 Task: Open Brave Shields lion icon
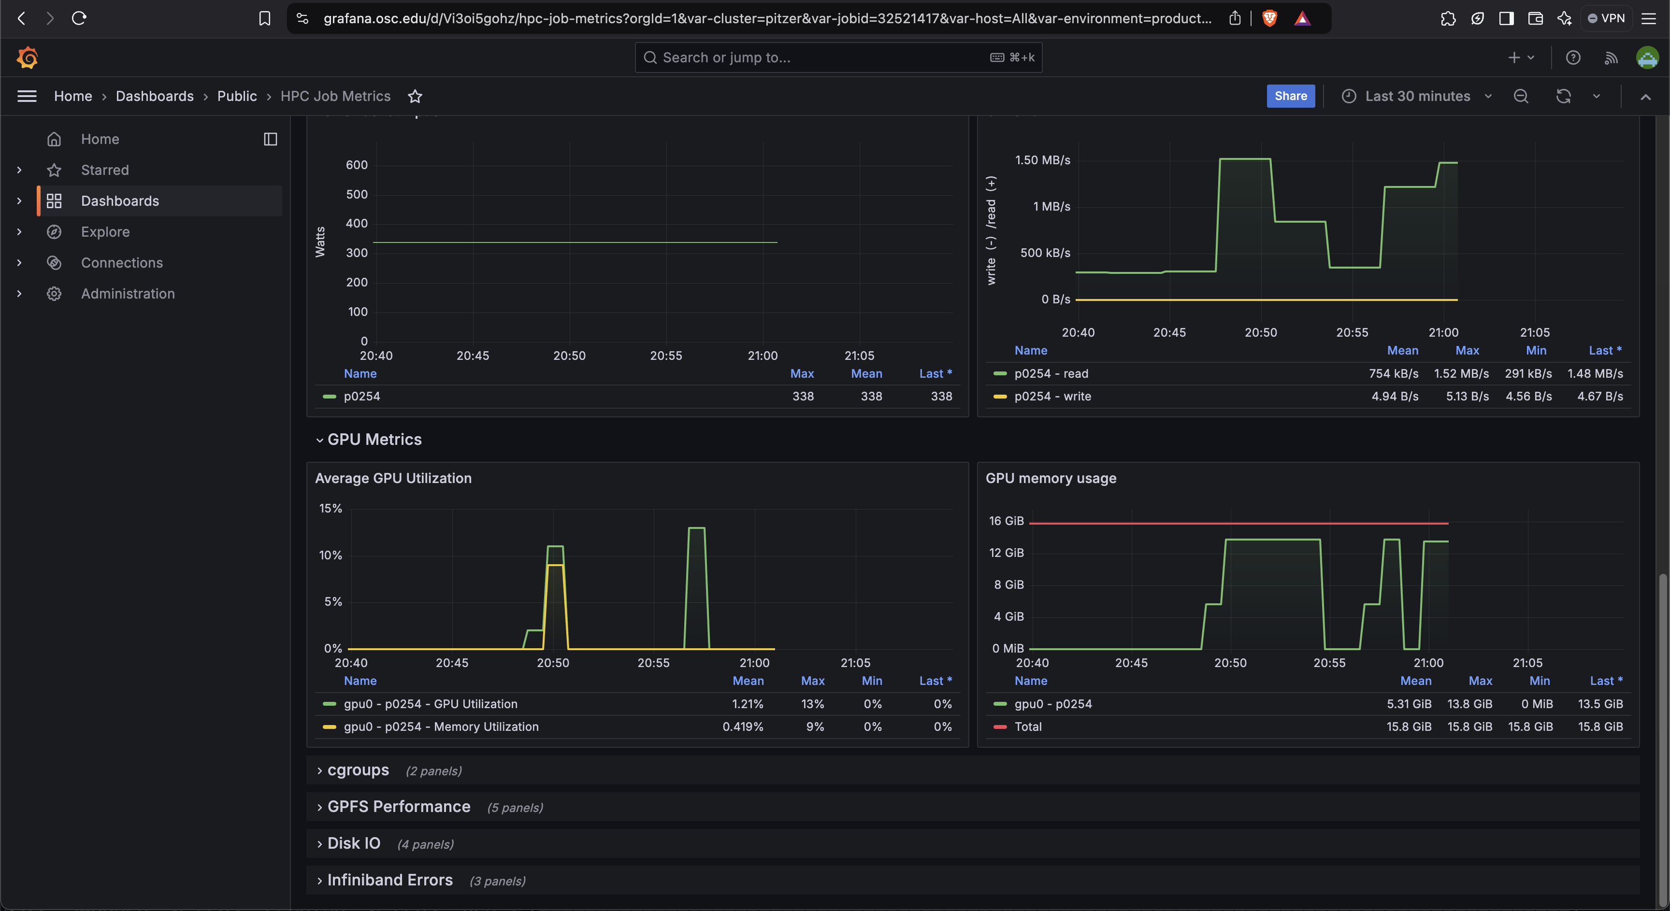click(1269, 18)
